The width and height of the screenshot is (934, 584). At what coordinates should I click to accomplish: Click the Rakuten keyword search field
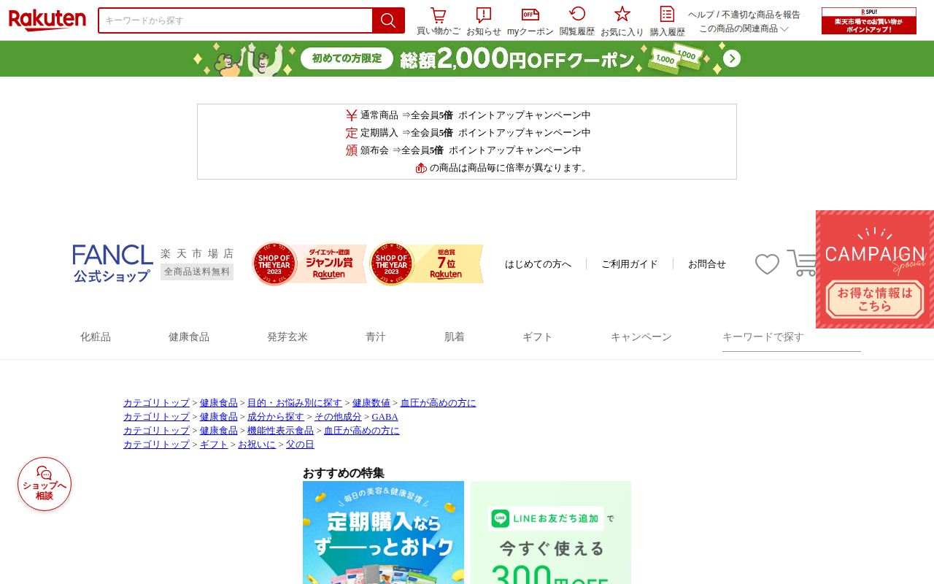click(x=236, y=20)
